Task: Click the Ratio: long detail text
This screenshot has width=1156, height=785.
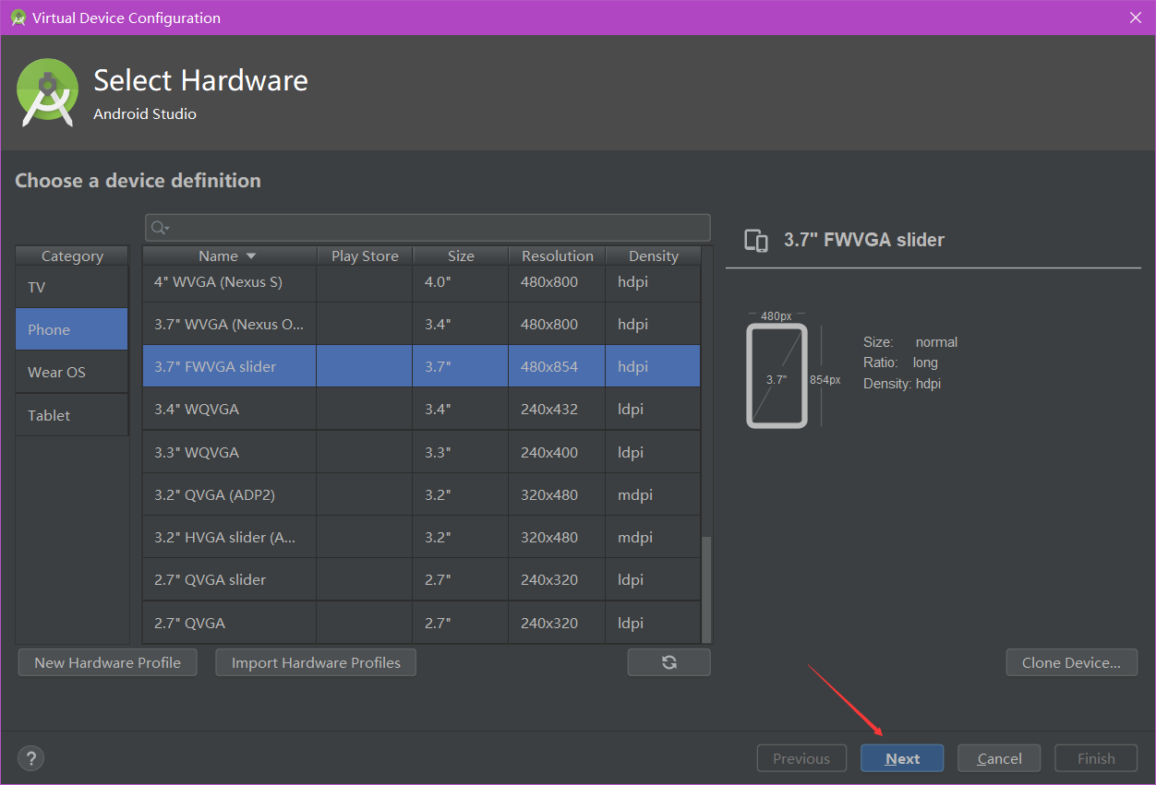Action: click(x=900, y=363)
